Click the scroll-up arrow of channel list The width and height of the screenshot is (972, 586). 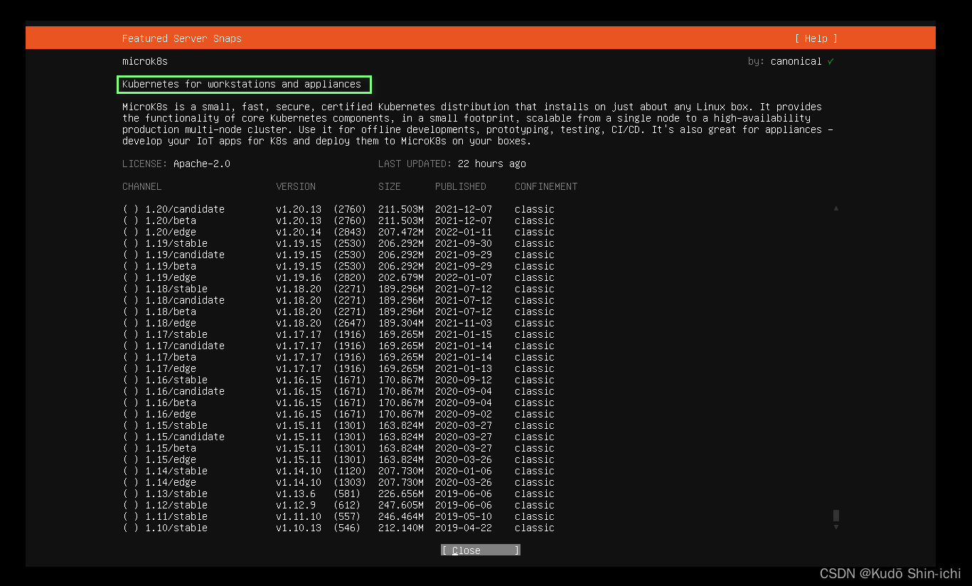coord(836,208)
